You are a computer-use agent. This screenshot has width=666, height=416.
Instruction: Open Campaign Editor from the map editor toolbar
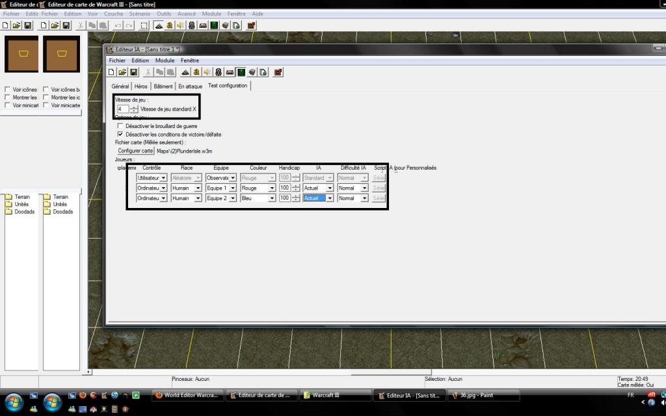coord(203,25)
